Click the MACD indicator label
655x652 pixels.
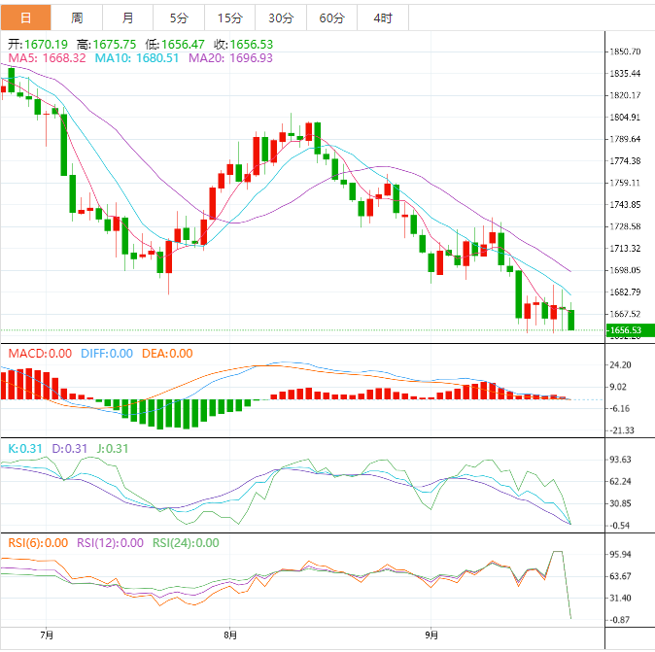40,354
